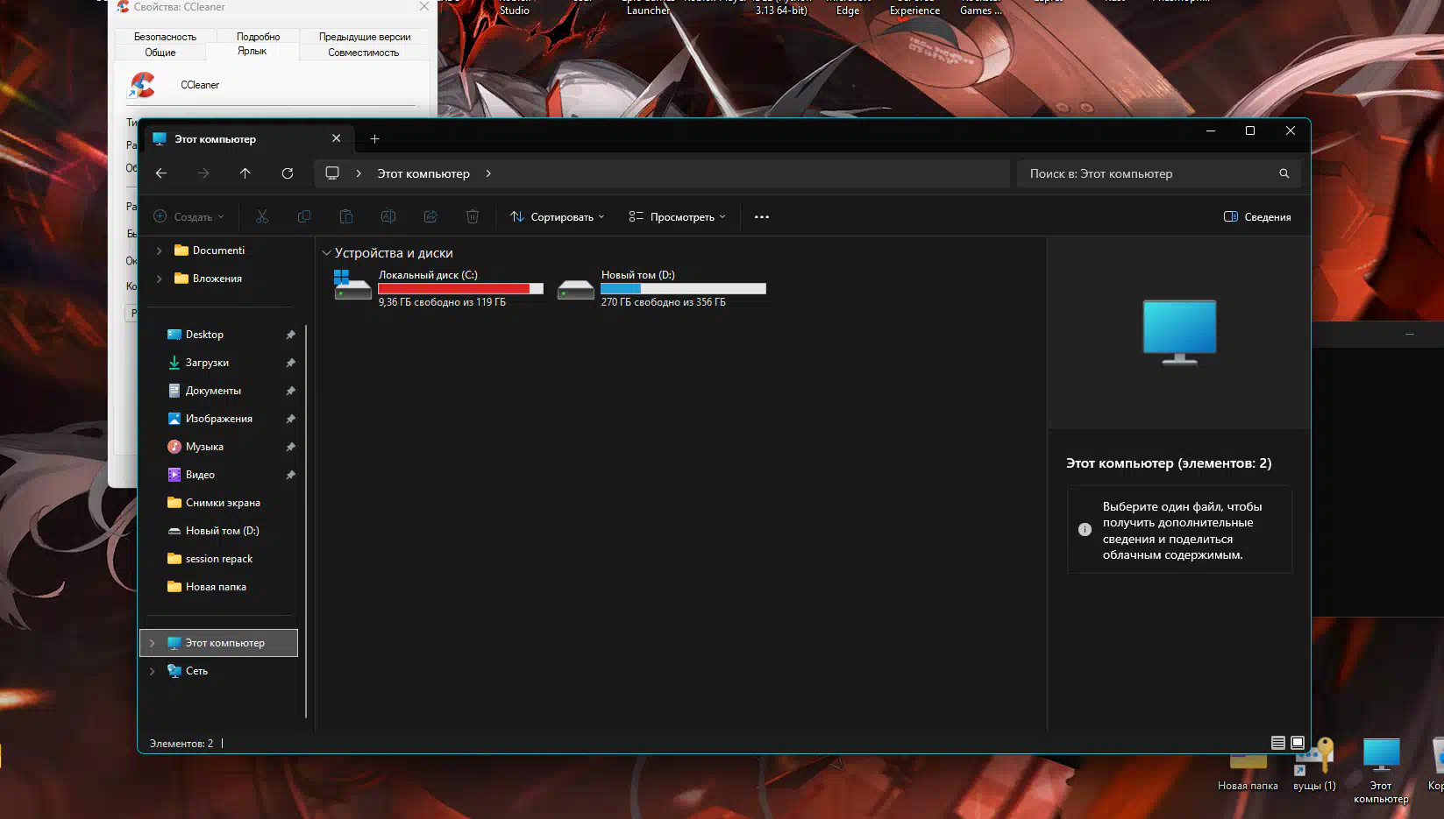Select Ярлык tab in CCleaner properties

252,52
